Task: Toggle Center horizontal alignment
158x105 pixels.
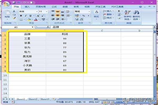Action: coord(57,15)
